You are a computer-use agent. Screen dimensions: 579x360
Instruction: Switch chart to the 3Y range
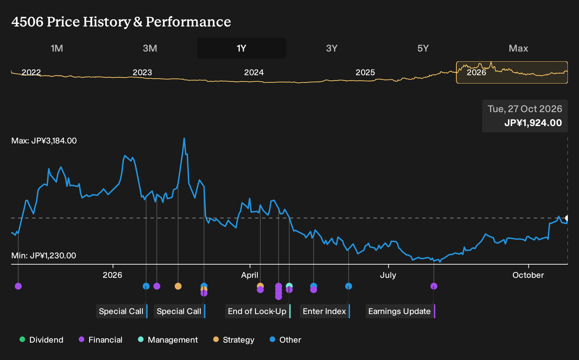coord(332,48)
